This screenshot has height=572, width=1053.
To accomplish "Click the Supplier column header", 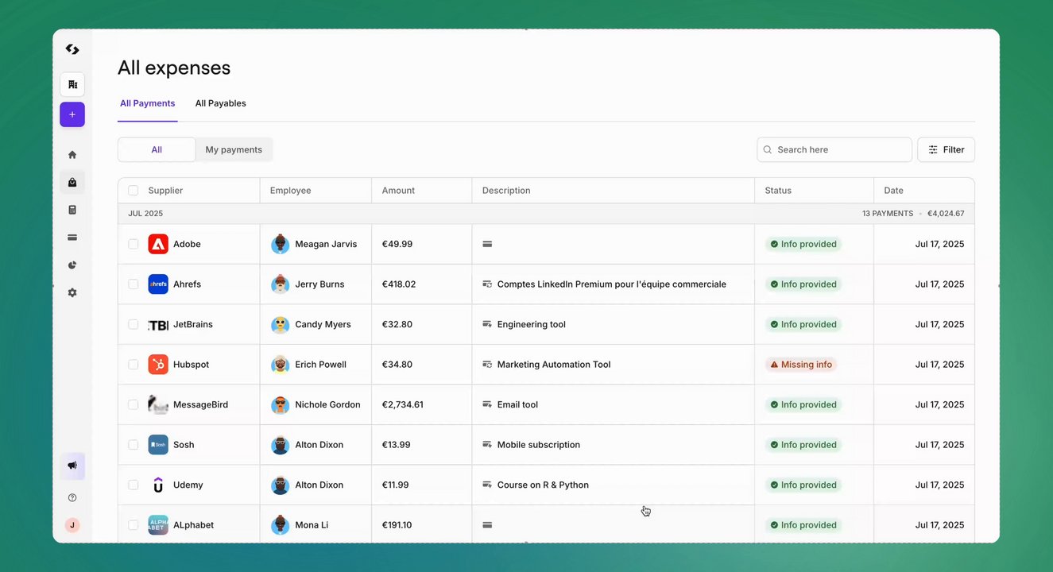I will (x=165, y=191).
